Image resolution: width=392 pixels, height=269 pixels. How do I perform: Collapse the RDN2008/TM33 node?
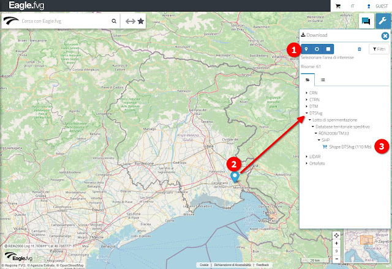click(x=316, y=133)
